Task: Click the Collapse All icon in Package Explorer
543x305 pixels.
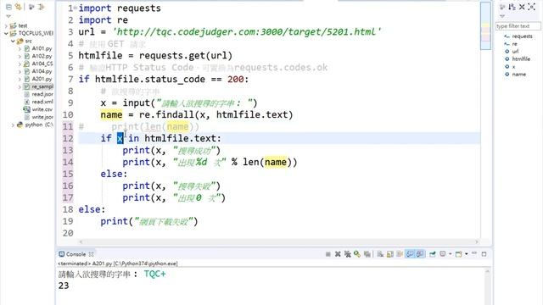Action: coord(8,7)
